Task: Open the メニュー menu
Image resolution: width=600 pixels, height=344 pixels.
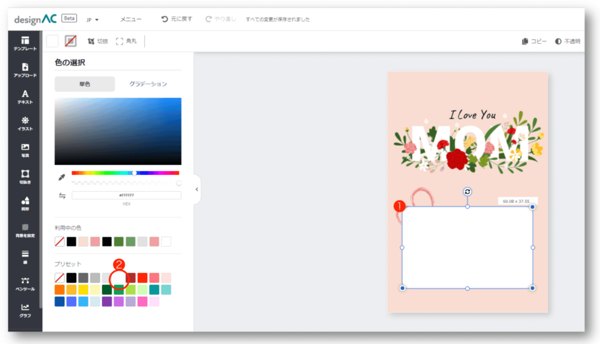Action: point(131,19)
